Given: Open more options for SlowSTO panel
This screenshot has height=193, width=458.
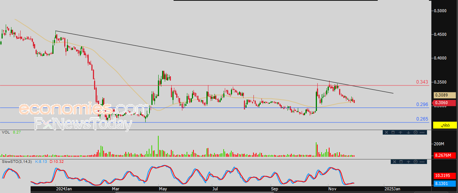Looking at the screenshot, I should pos(422,162).
